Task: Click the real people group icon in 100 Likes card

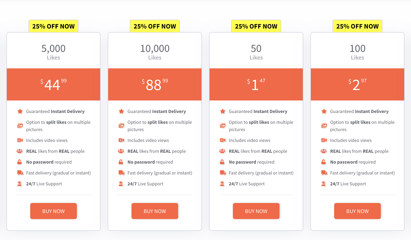Action: 324,151
